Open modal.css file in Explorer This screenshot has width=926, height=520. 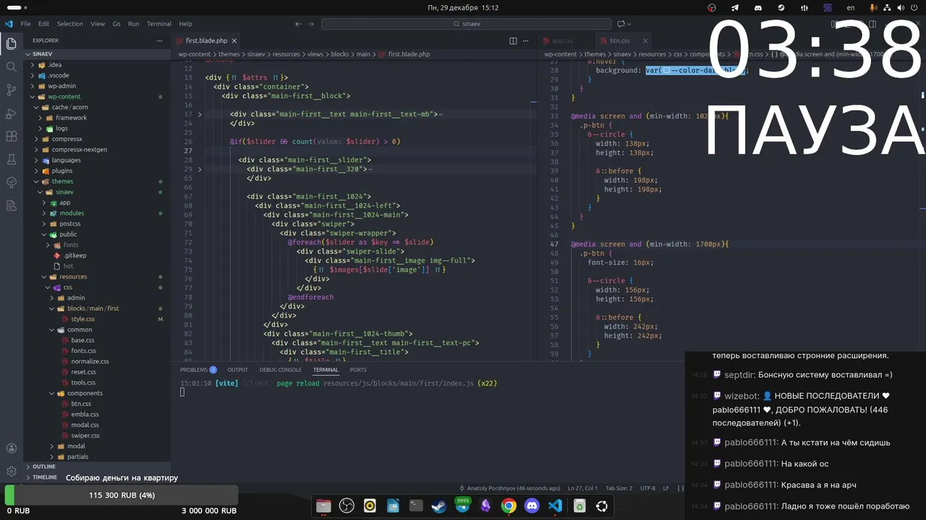tap(97, 425)
